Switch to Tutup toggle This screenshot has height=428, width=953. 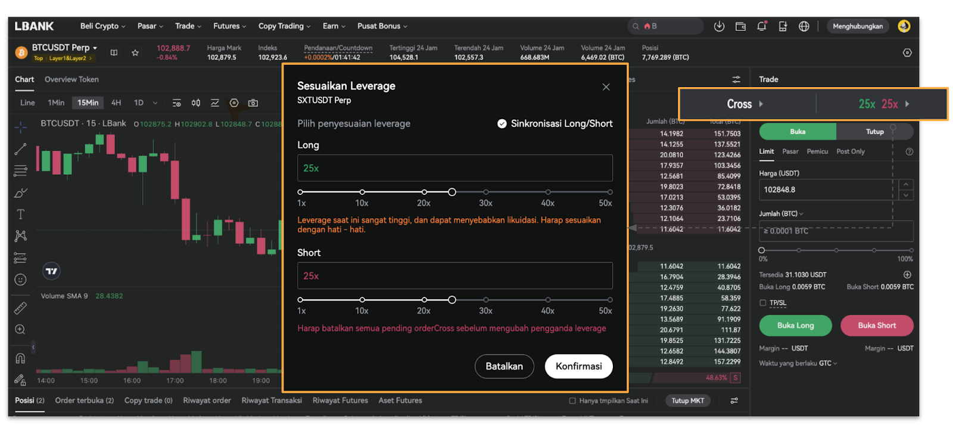874,132
